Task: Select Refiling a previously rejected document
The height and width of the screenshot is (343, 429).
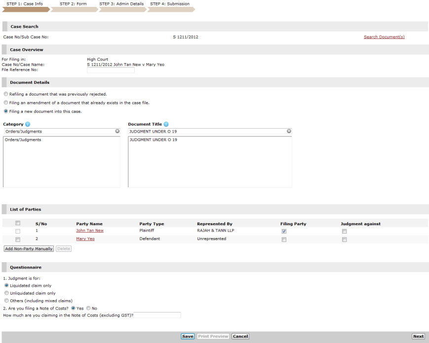Action: point(6,94)
